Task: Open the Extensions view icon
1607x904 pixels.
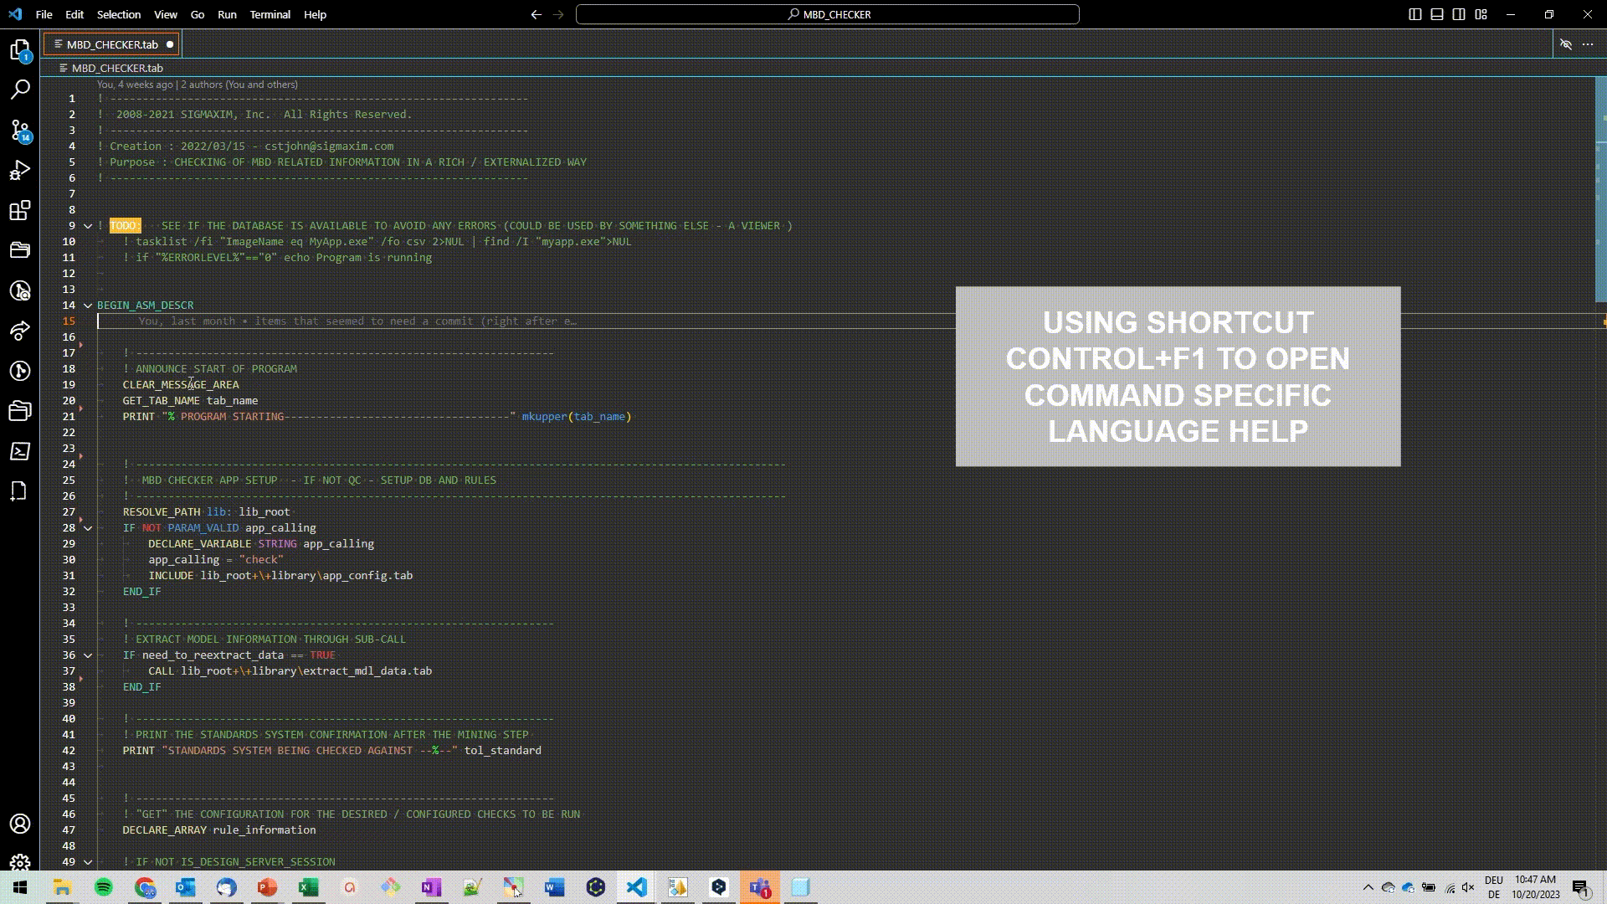Action: coord(20,210)
